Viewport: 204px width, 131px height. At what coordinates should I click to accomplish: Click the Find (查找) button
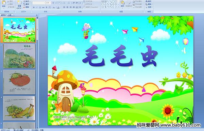coord(149,1)
